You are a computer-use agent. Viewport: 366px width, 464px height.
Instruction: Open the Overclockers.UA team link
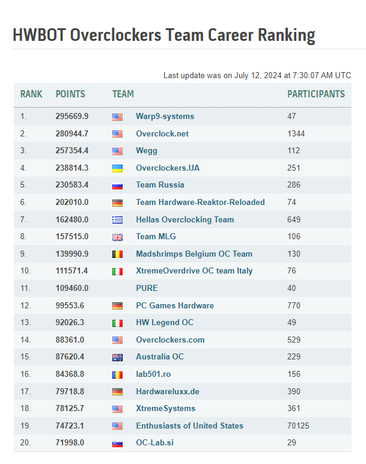point(168,168)
